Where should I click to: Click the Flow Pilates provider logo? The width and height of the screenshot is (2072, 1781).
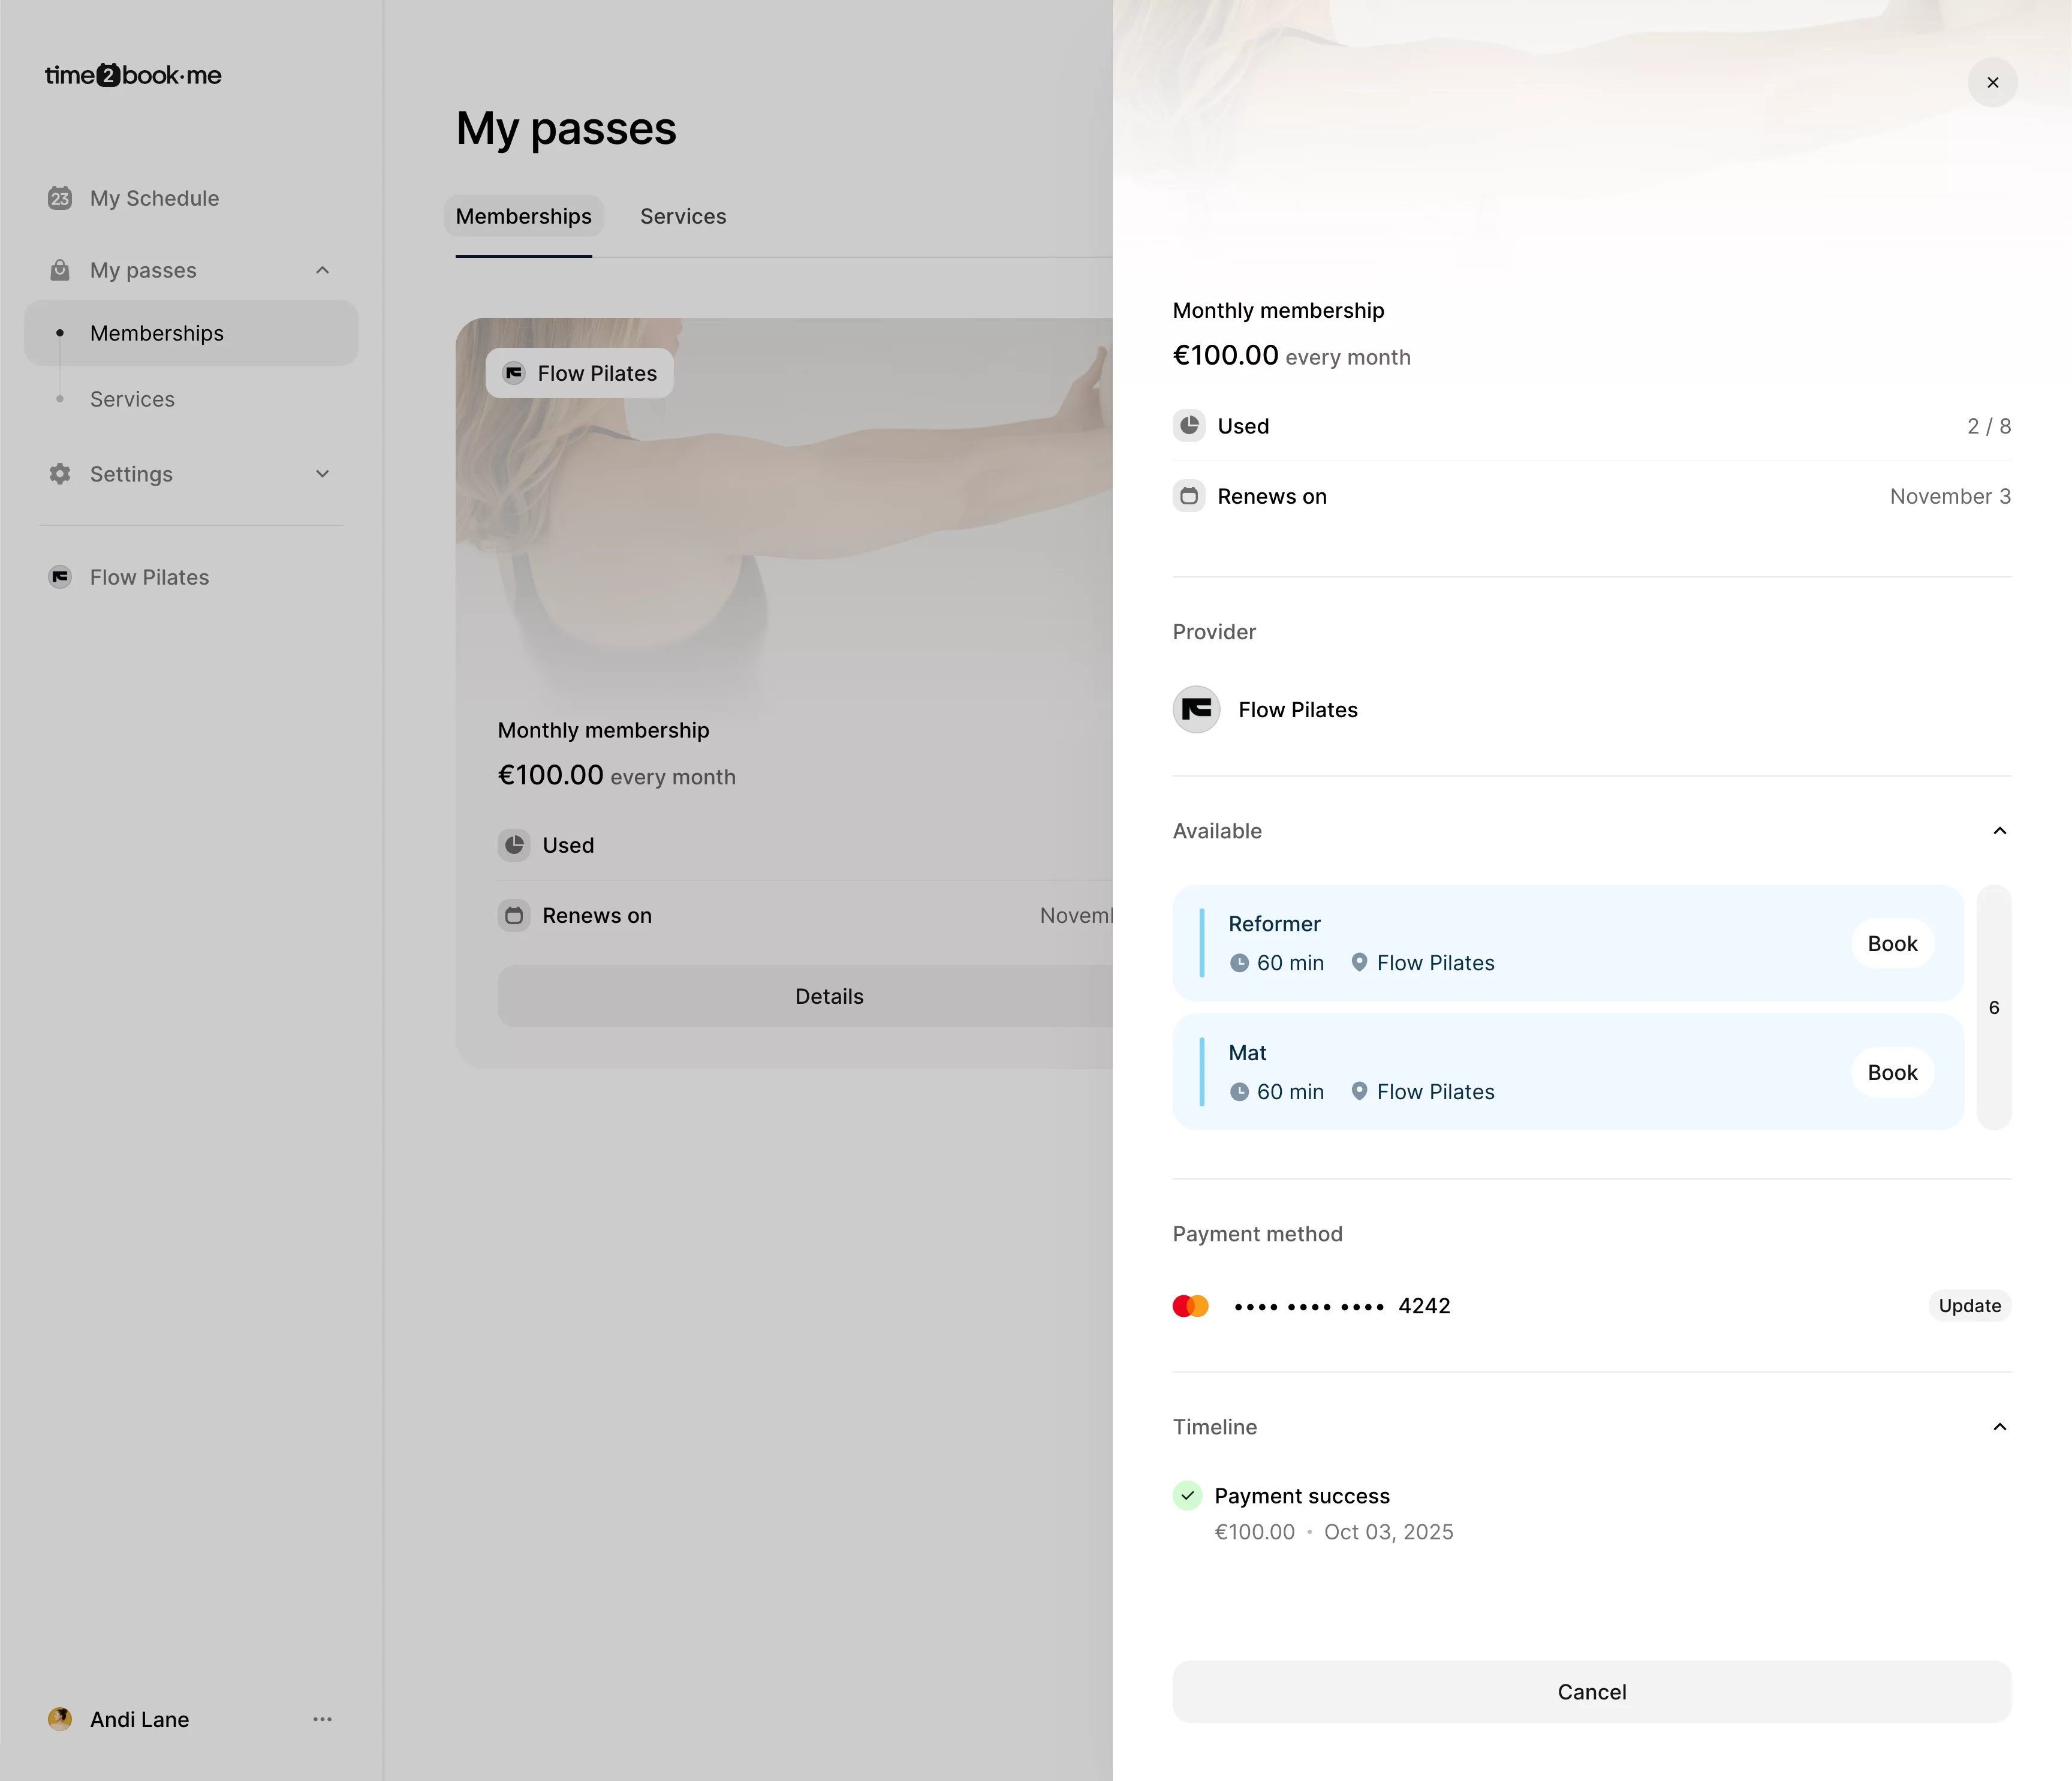1196,710
